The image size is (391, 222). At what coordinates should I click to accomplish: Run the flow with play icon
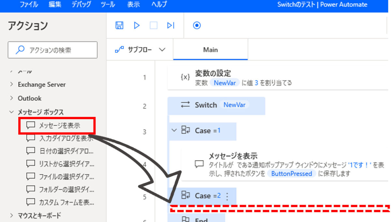(137, 25)
